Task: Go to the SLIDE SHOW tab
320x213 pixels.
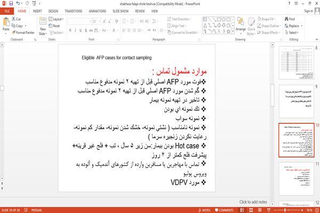Action: pyautogui.click(x=121, y=11)
